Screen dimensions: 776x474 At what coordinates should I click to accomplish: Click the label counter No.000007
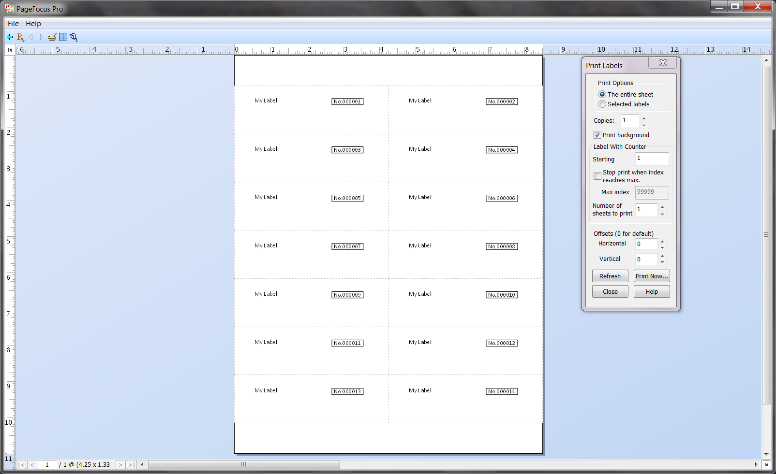347,246
